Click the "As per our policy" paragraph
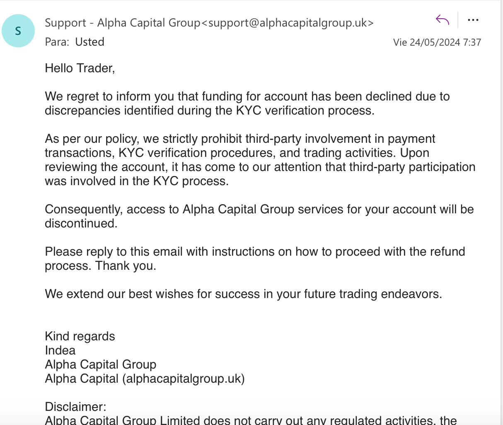 (260, 160)
